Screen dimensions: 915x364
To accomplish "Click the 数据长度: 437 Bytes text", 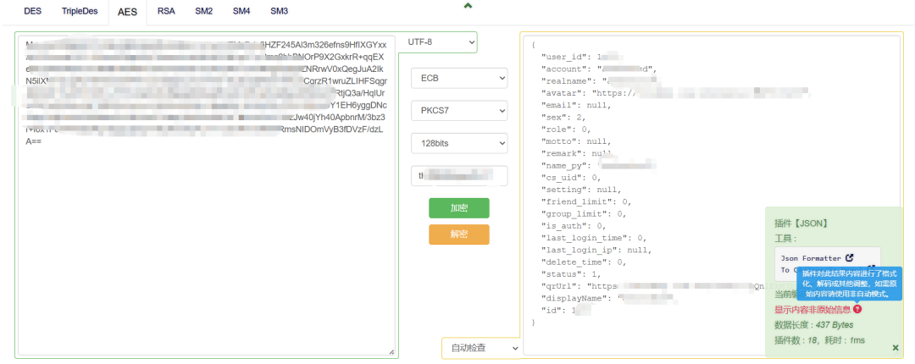I will click(813, 325).
